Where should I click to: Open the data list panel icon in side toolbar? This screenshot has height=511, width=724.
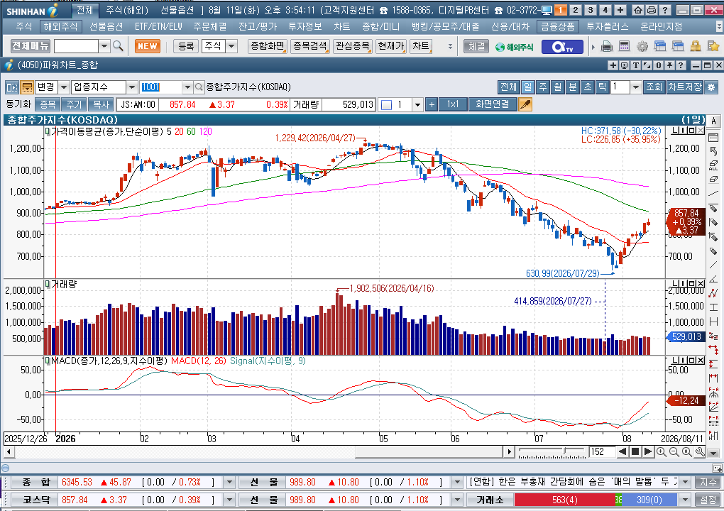713,137
